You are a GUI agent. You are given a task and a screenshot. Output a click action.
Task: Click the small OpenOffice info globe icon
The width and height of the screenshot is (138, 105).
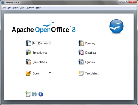click(41, 94)
